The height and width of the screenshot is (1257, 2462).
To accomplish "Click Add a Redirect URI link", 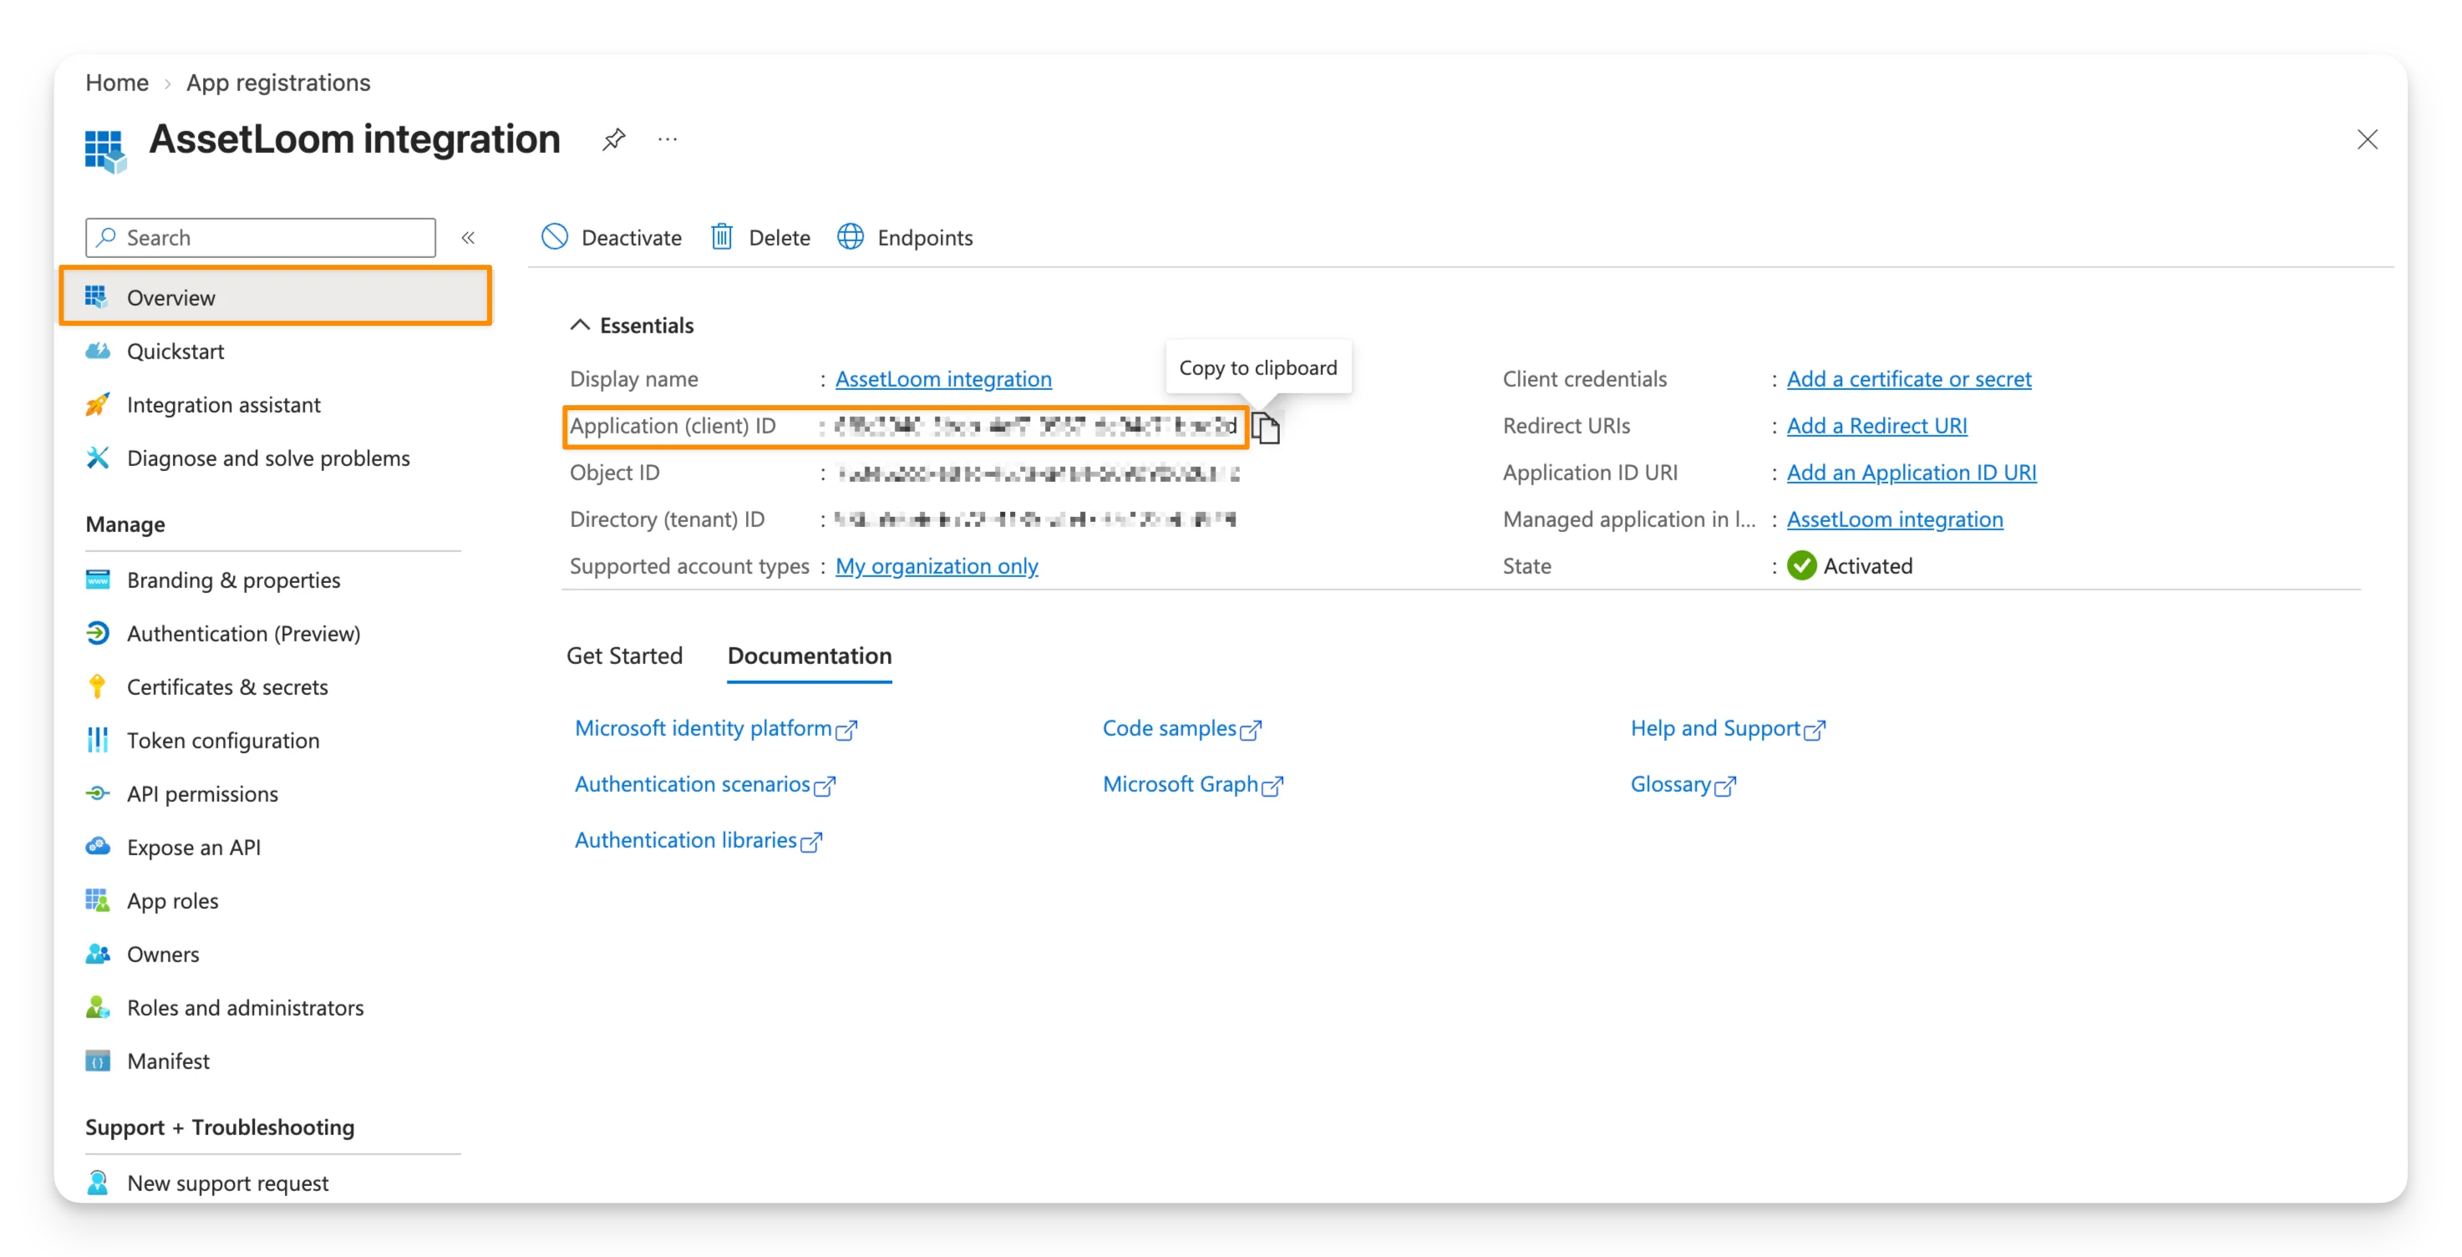I will coord(1876,426).
